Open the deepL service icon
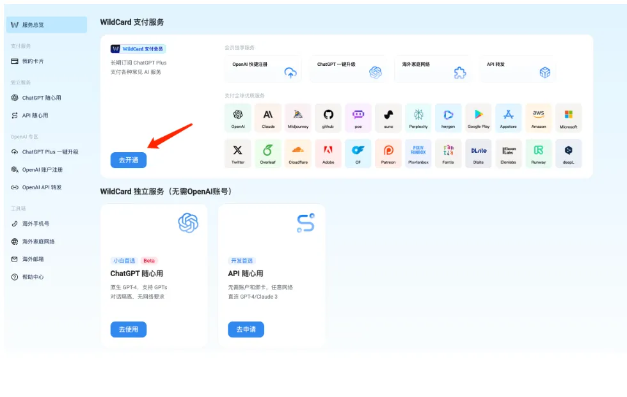 tap(569, 152)
